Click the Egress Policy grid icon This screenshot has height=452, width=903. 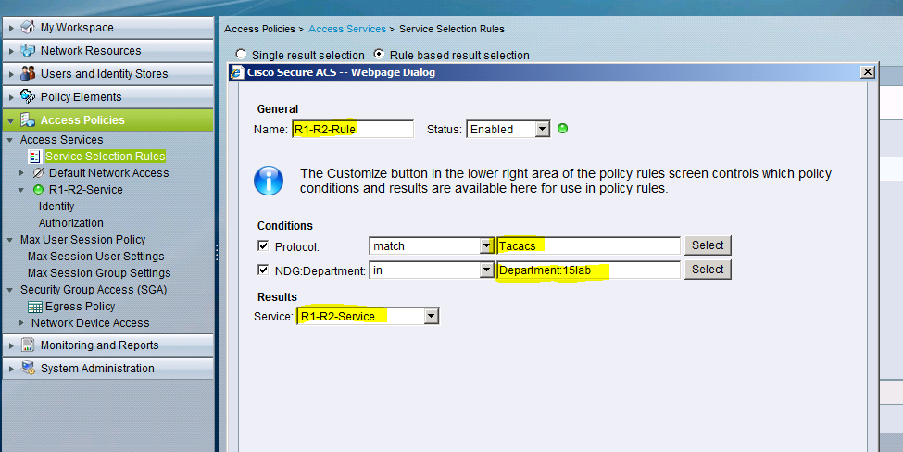(35, 307)
